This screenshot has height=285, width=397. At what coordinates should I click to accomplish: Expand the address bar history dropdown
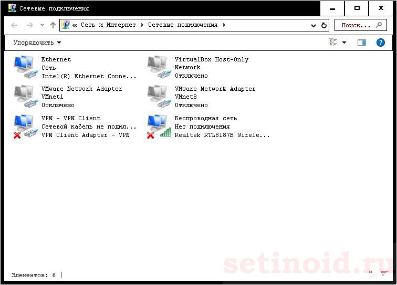pyautogui.click(x=314, y=26)
